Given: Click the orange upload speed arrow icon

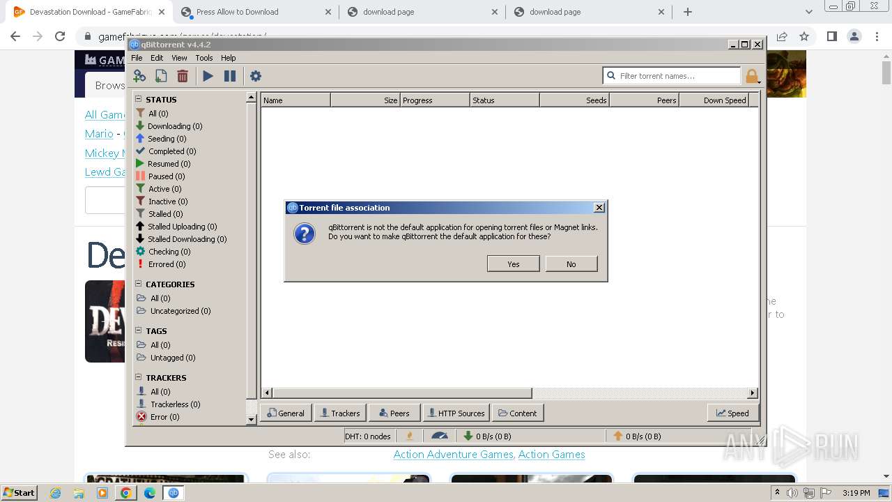Looking at the screenshot, I should click(617, 436).
